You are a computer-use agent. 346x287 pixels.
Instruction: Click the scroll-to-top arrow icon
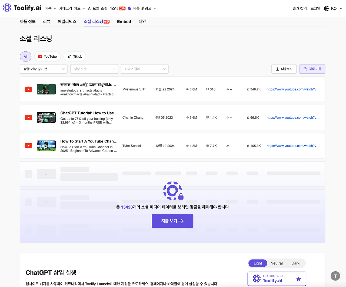click(x=335, y=276)
